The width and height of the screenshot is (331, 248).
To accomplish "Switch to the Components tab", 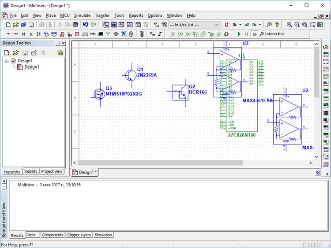I will click(x=53, y=235).
